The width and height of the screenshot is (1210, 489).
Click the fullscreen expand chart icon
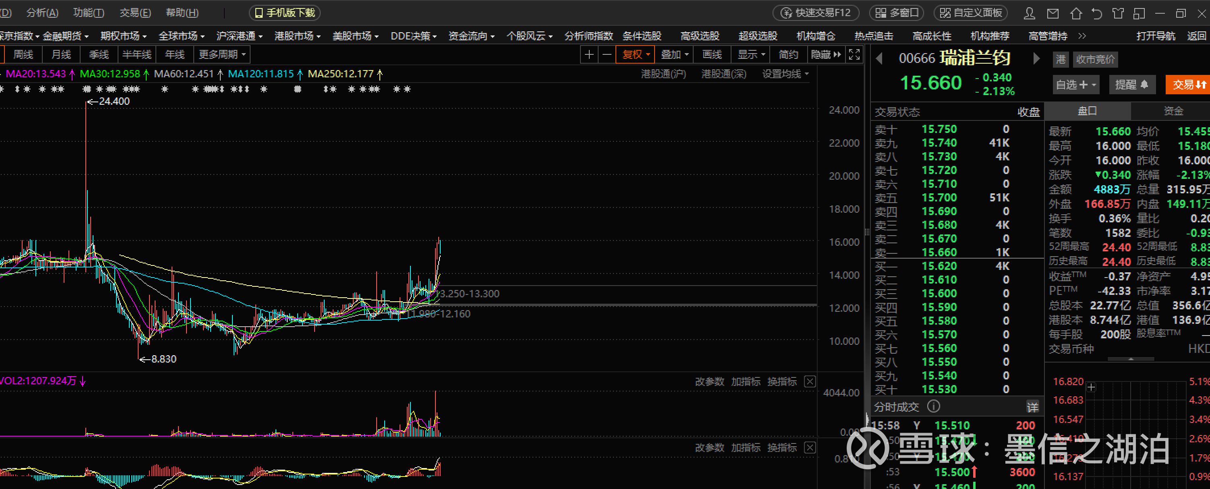click(854, 55)
